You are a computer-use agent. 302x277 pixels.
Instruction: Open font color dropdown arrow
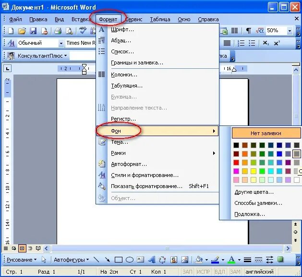click(239, 260)
